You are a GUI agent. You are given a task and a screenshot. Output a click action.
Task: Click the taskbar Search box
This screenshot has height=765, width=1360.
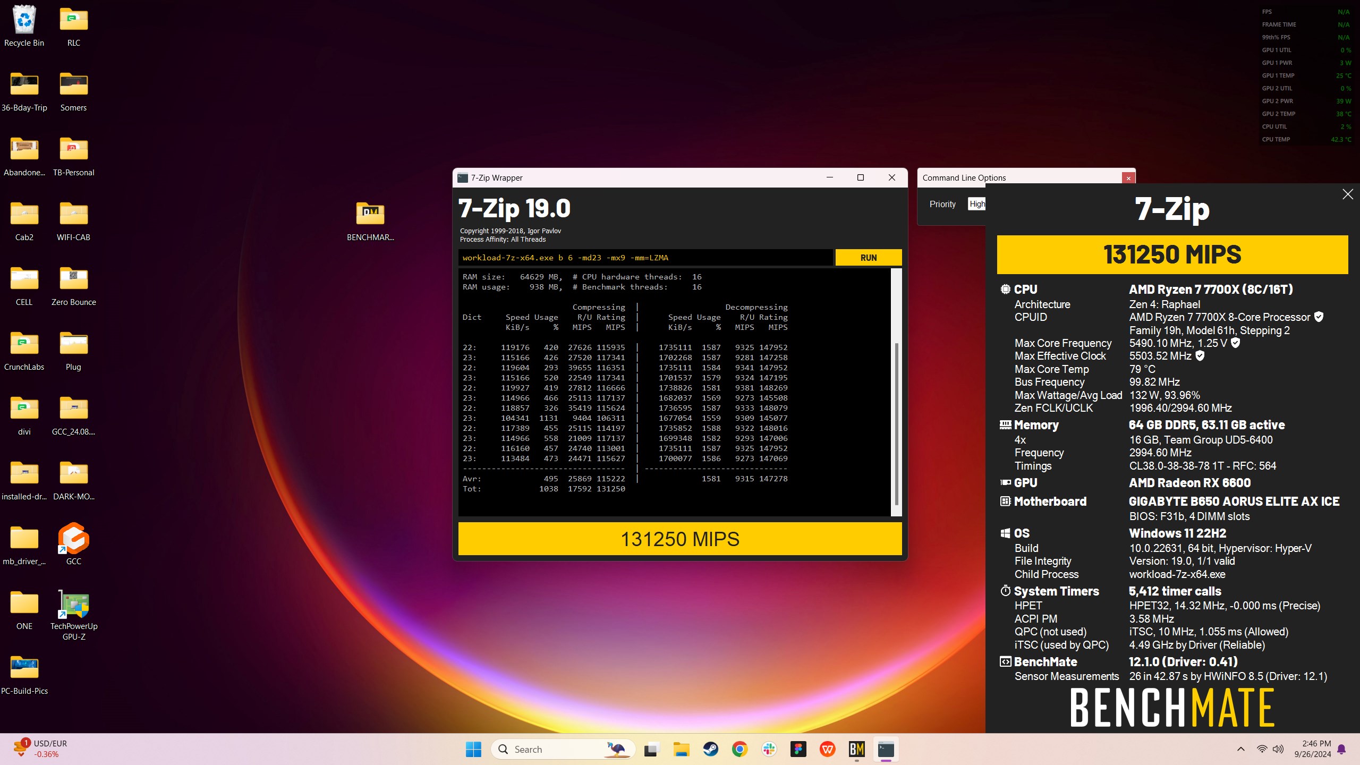(563, 749)
